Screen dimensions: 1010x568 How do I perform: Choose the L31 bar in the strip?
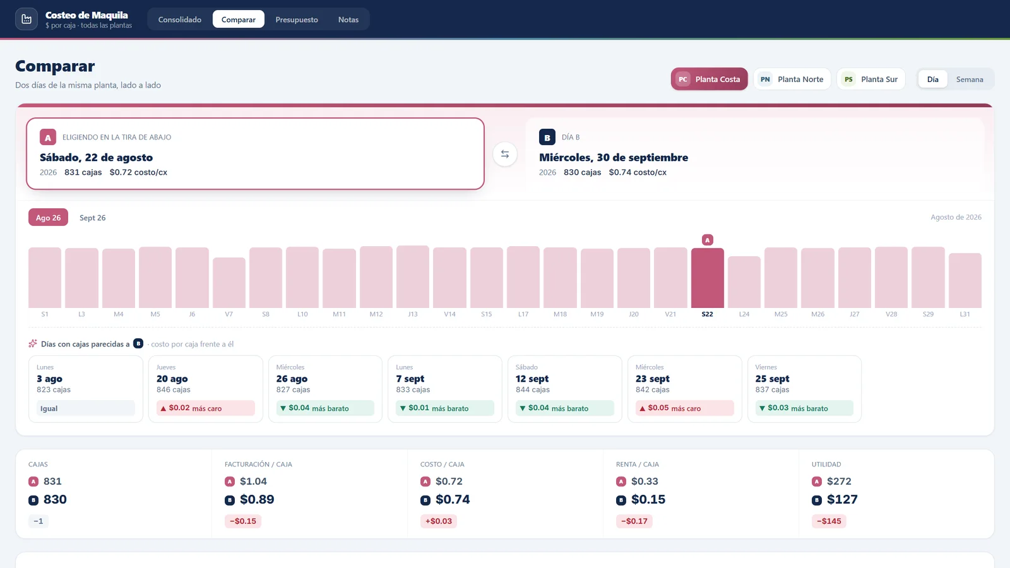coord(965,281)
